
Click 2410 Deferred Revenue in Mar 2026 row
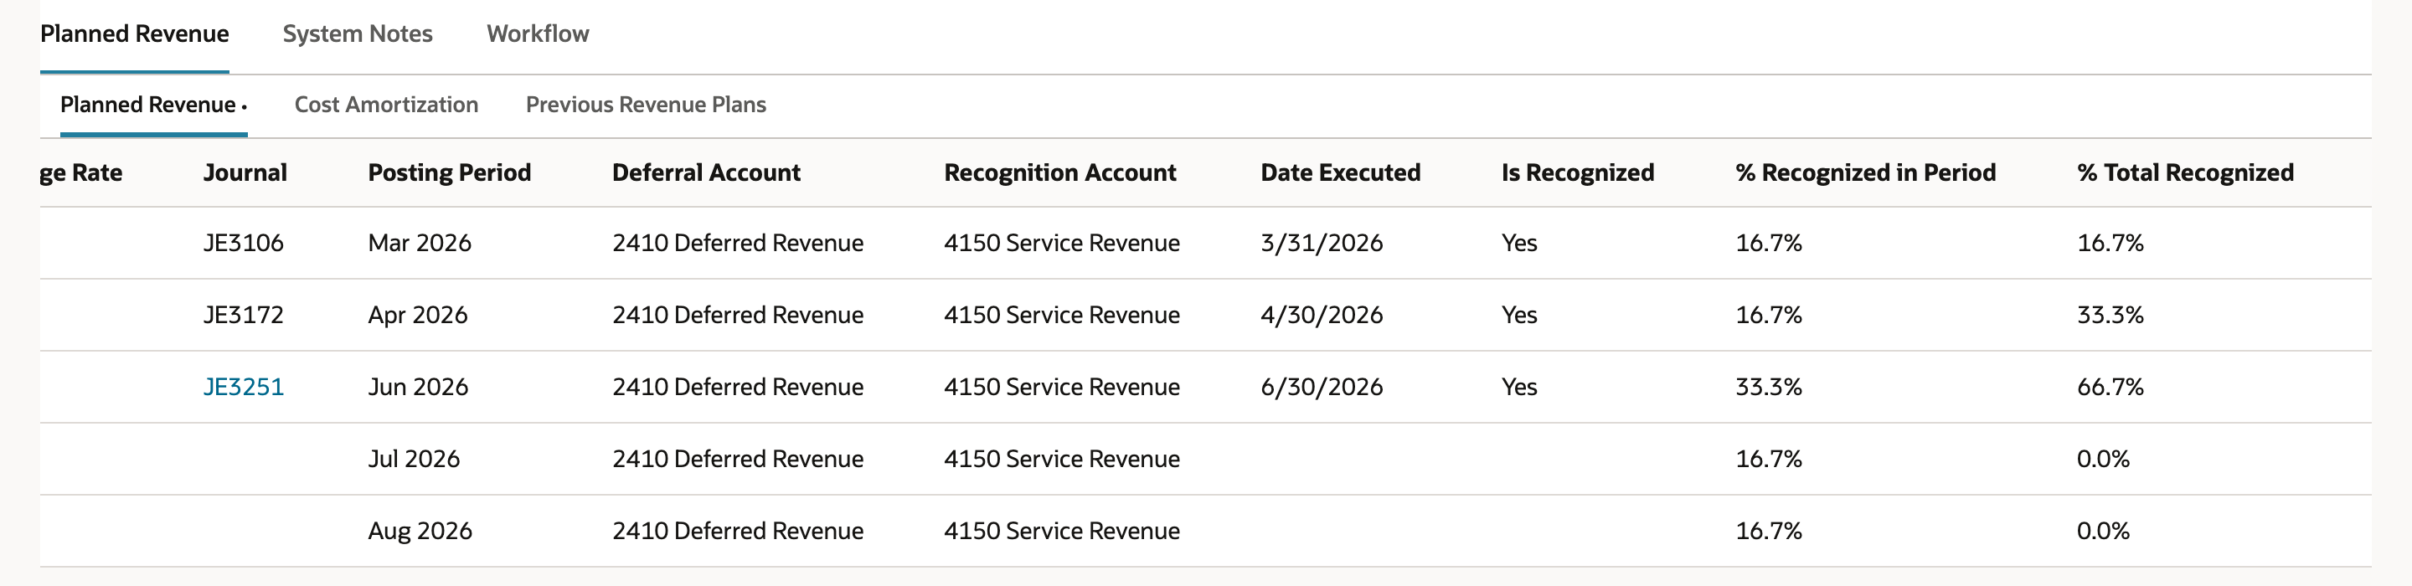point(738,243)
